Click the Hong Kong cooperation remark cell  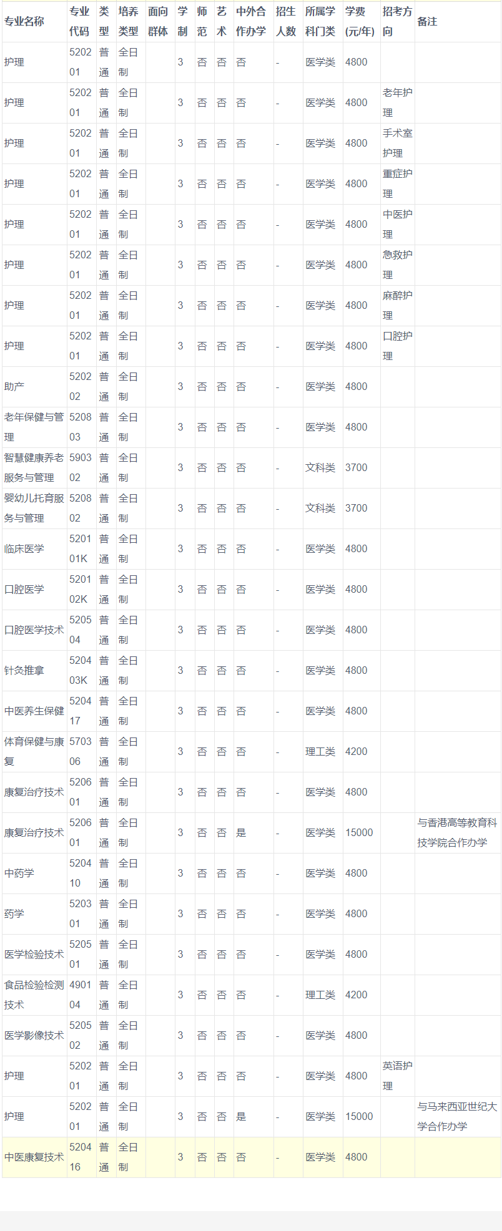pos(457,833)
